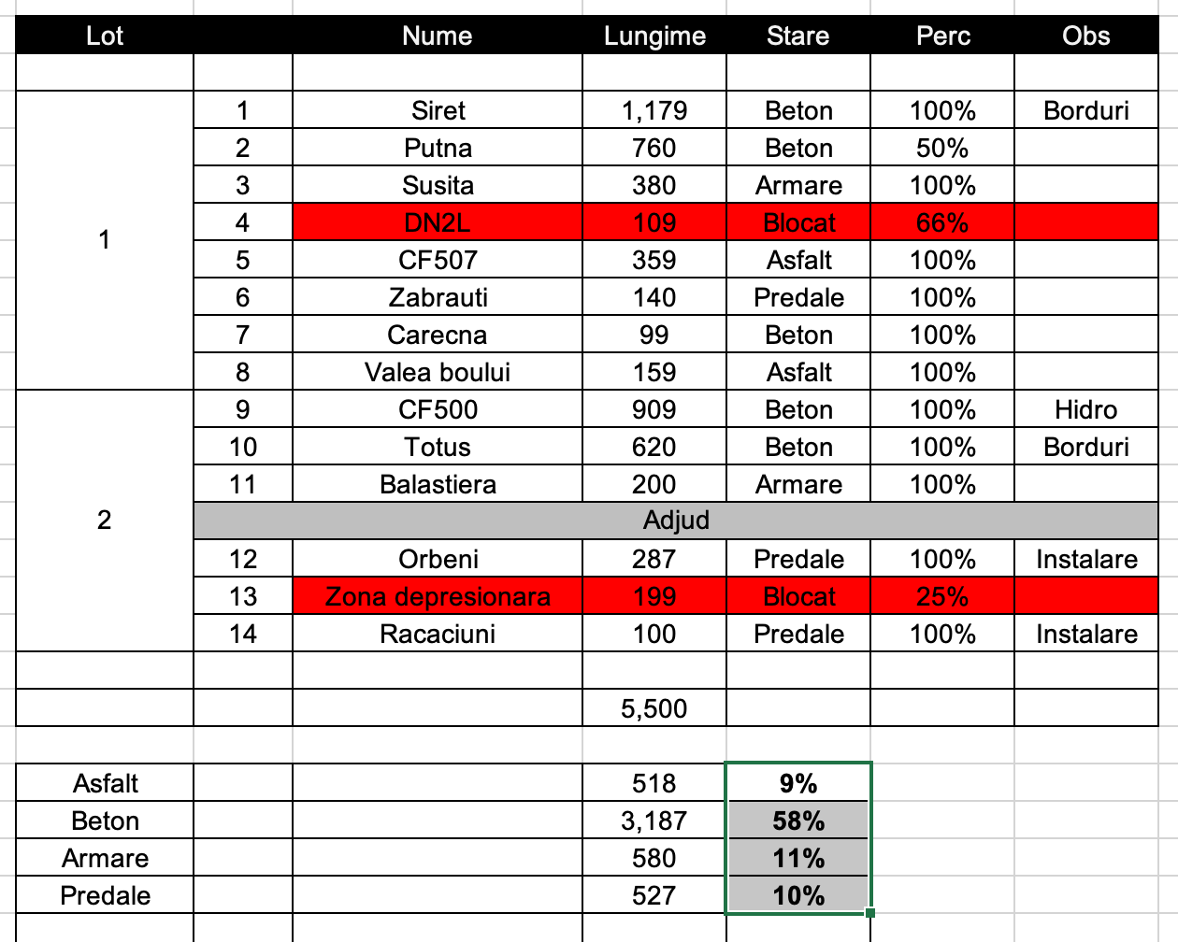Click the 9% Asfalt percentage cell
This screenshot has height=942, width=1178.
pos(798,783)
